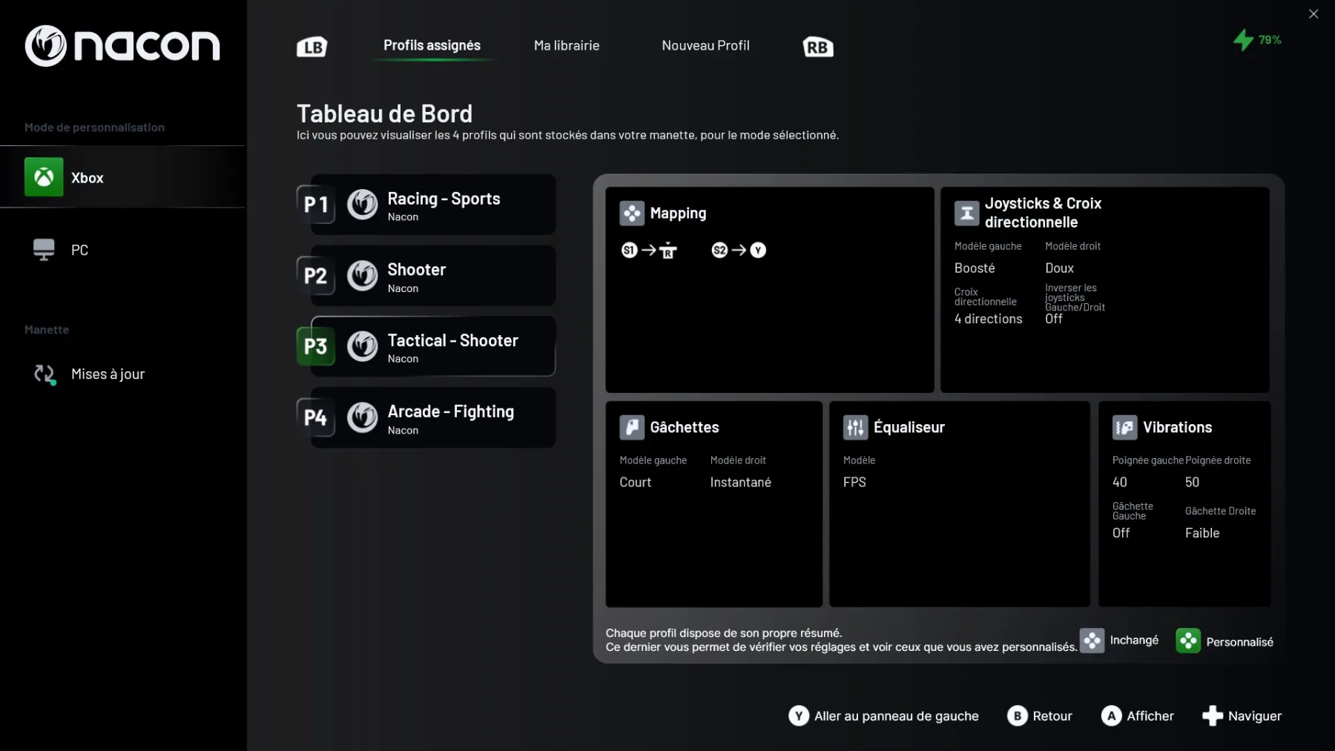Image resolution: width=1335 pixels, height=751 pixels.
Task: Click the LB bumper icon
Action: pos(311,47)
